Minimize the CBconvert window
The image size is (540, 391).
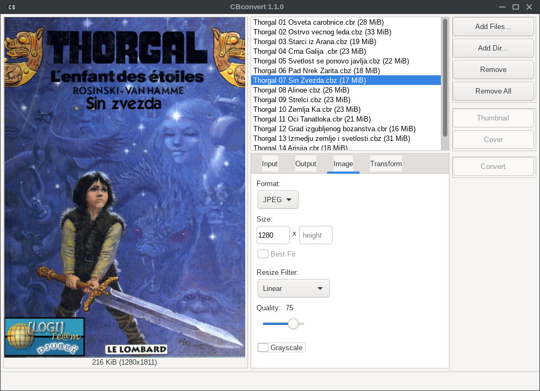click(x=501, y=7)
